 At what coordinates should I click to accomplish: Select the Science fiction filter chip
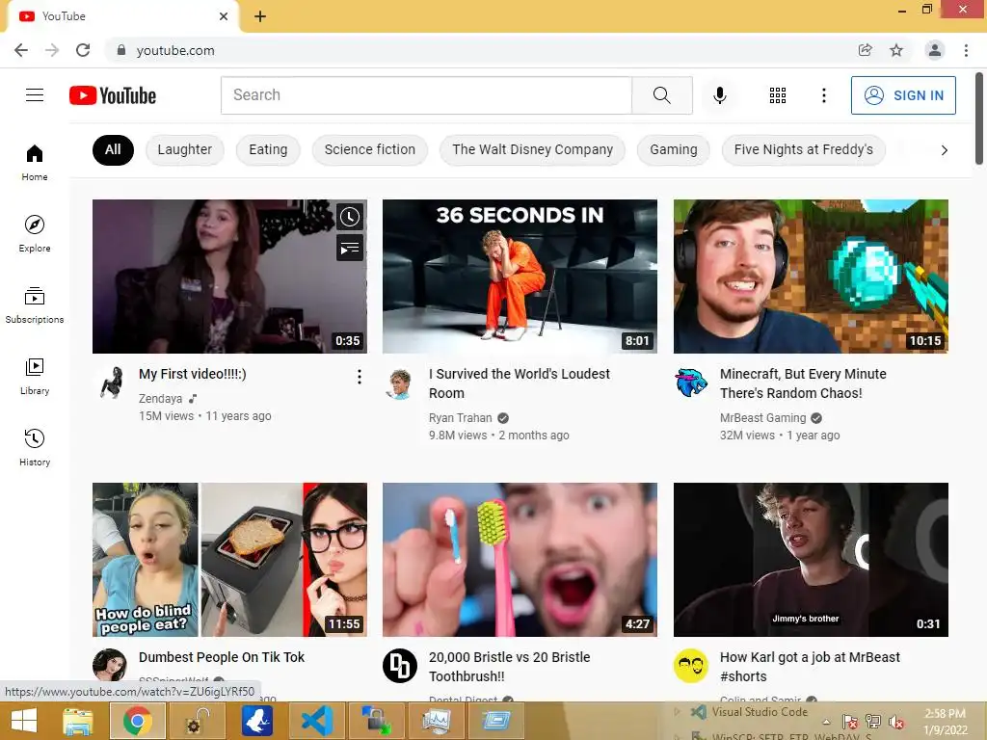(370, 149)
